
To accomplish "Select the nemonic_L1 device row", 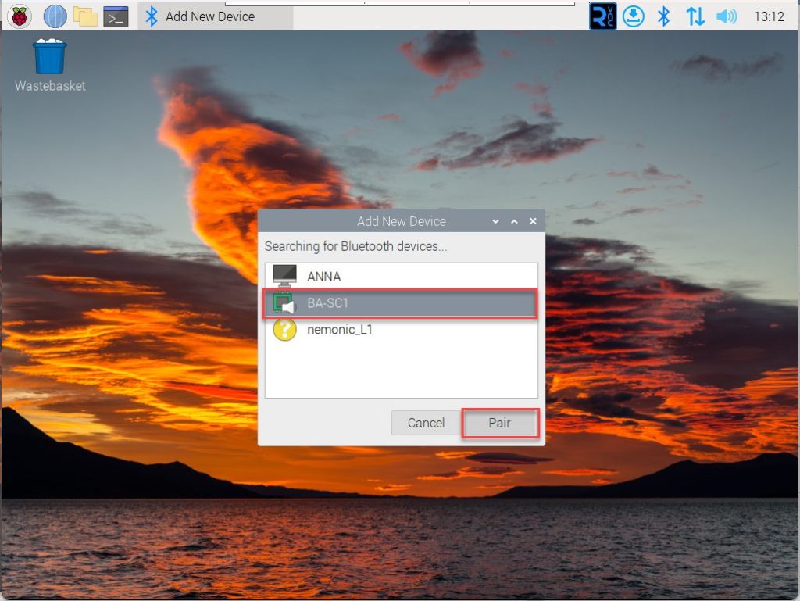I will pyautogui.click(x=401, y=330).
